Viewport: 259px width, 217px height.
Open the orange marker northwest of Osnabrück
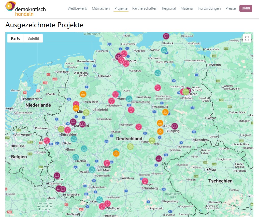[83, 94]
